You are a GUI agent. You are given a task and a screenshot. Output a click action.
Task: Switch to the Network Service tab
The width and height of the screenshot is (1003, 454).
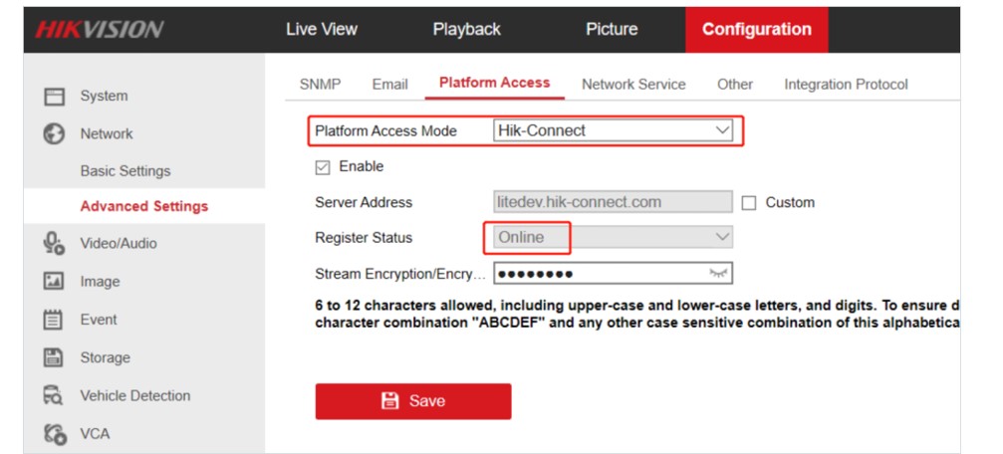(633, 85)
